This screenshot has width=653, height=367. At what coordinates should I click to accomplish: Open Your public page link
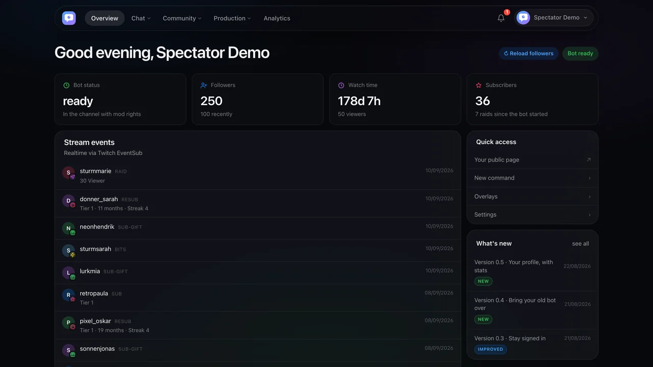pyautogui.click(x=533, y=160)
